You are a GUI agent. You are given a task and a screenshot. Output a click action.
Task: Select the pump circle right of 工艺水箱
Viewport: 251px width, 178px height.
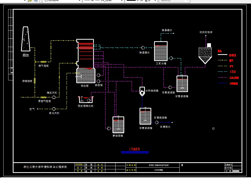171,58
